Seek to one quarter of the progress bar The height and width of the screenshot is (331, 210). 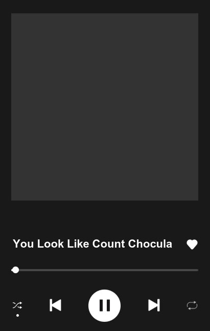(x=58, y=270)
